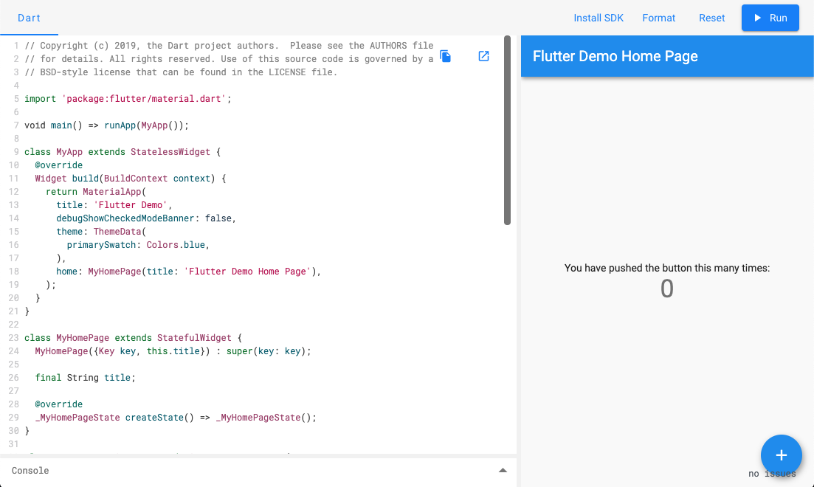Click the home: MyHomePage line
The width and height of the screenshot is (814, 487).
[x=189, y=271]
